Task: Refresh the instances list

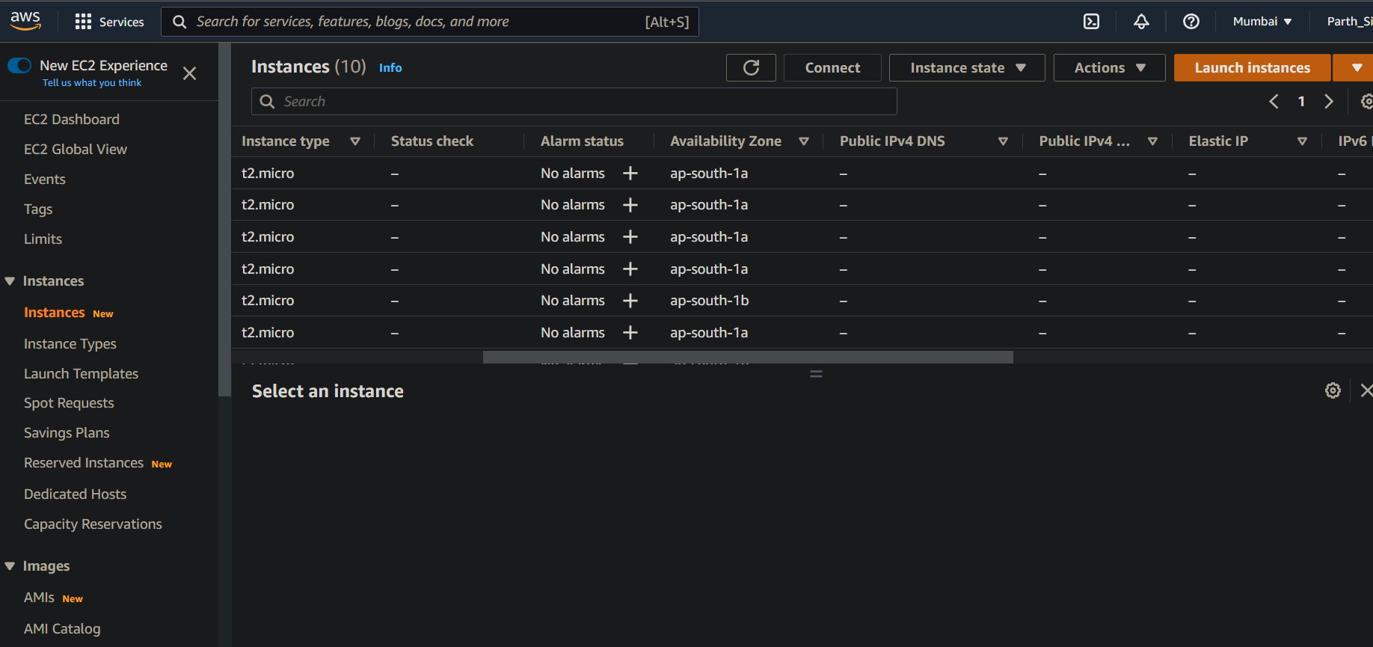Action: (x=751, y=68)
